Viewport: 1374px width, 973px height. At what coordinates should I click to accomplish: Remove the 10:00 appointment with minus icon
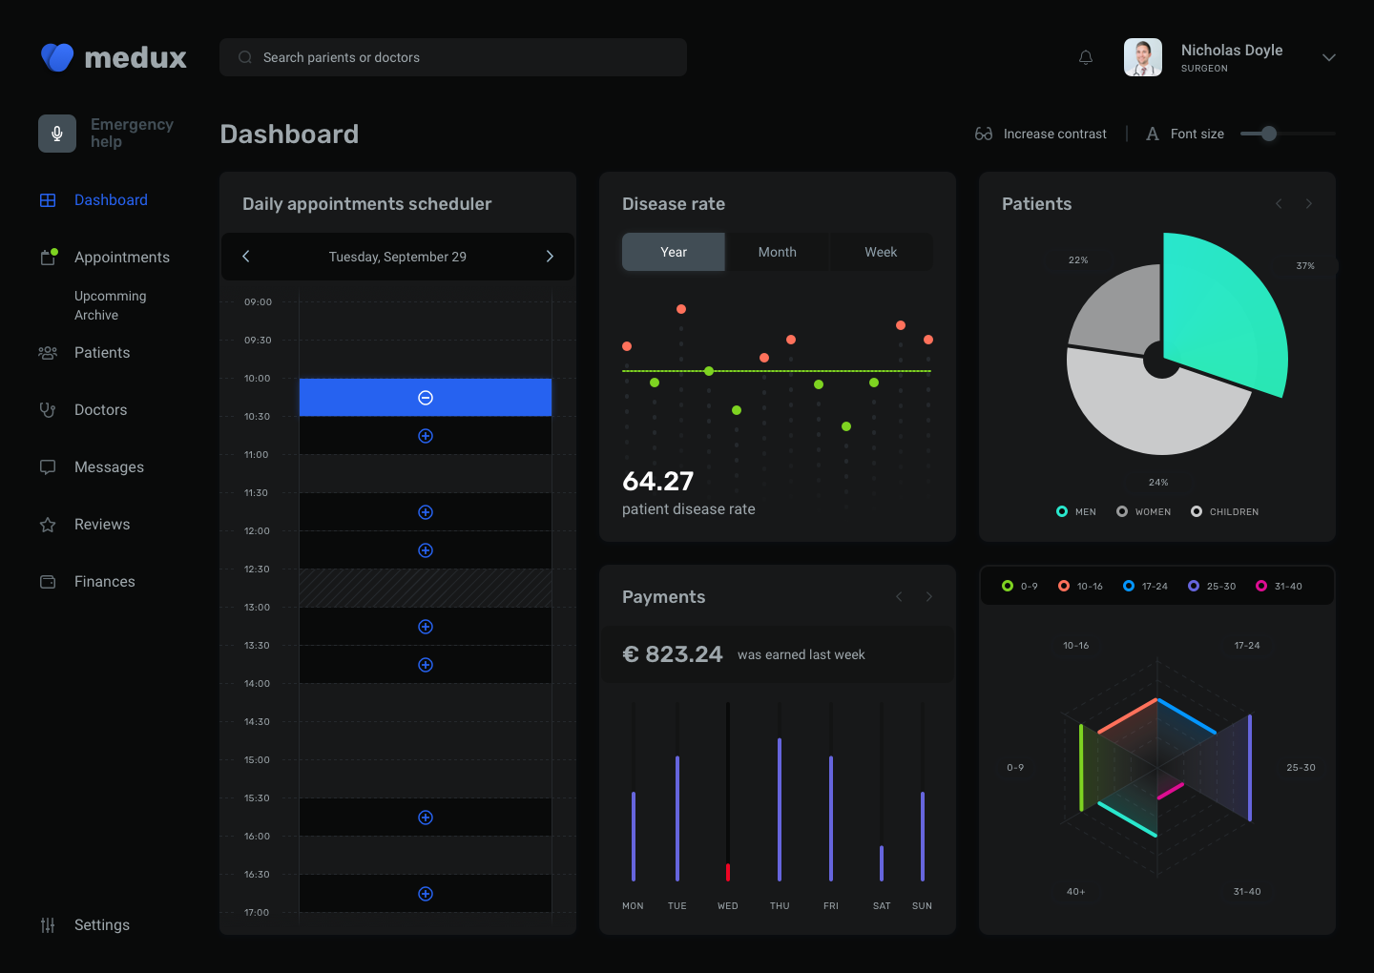(426, 398)
